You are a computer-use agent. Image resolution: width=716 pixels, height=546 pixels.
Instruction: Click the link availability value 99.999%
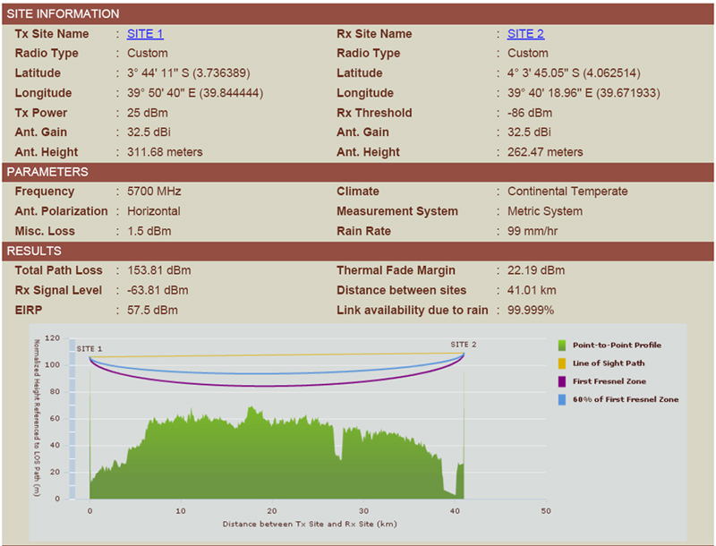(x=531, y=311)
